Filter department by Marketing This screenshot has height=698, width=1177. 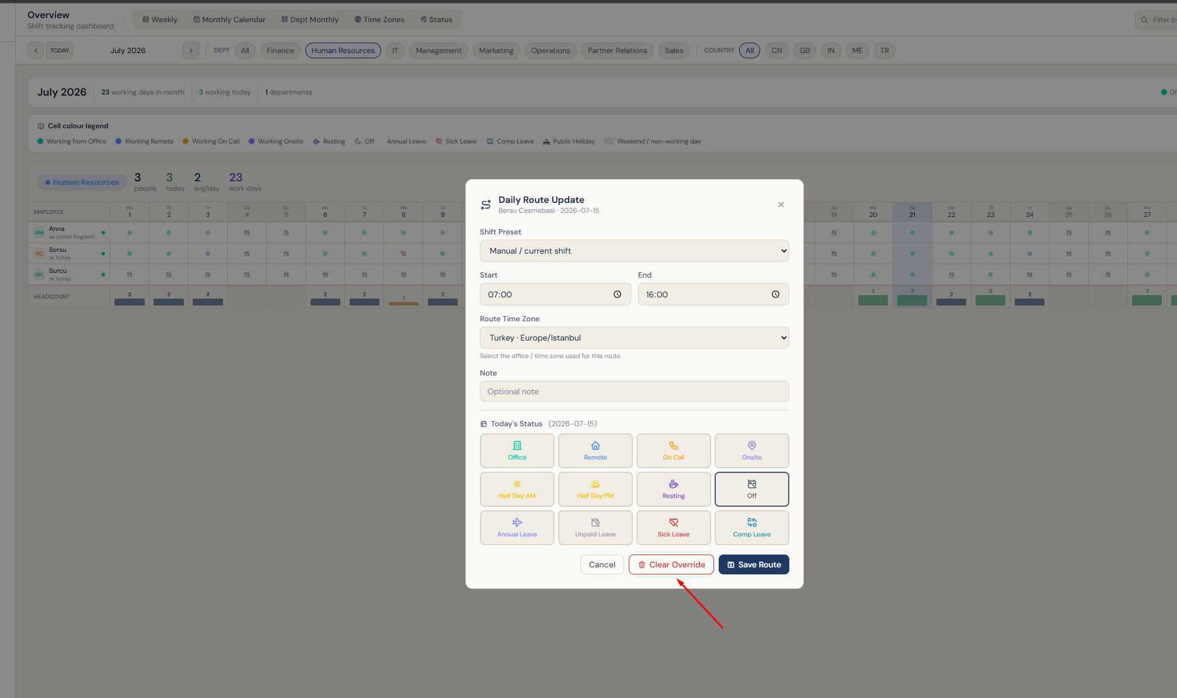point(496,50)
